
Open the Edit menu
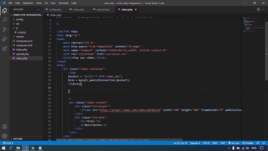point(17,3)
